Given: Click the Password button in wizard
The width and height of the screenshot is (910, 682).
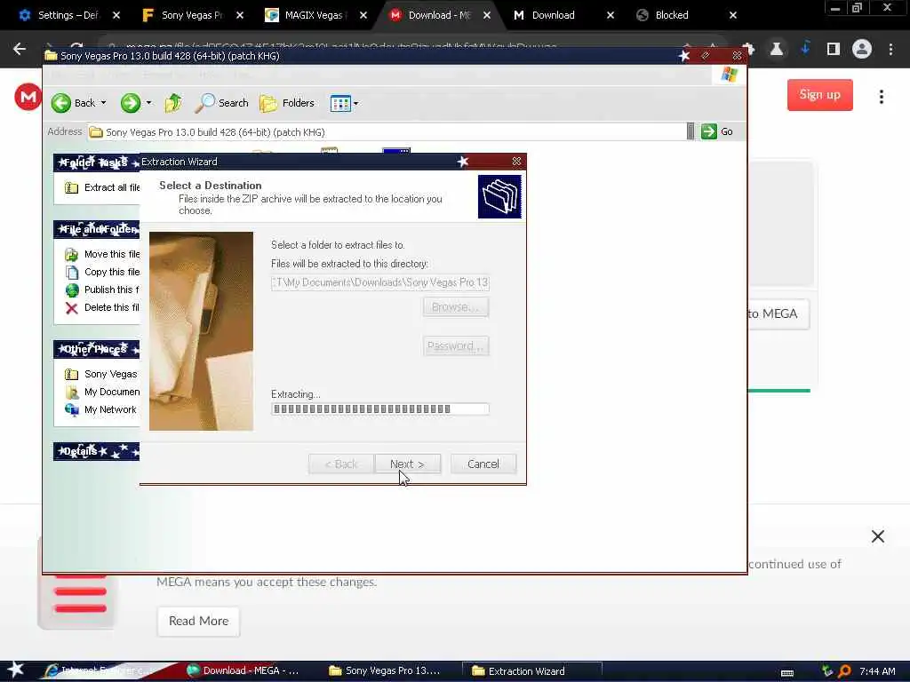Looking at the screenshot, I should [x=456, y=345].
